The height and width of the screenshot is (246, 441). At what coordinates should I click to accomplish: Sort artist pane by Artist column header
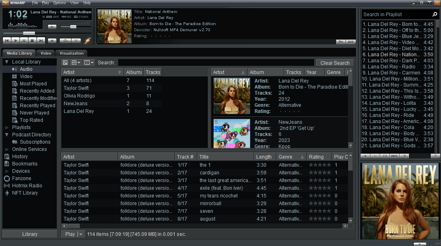(92, 72)
